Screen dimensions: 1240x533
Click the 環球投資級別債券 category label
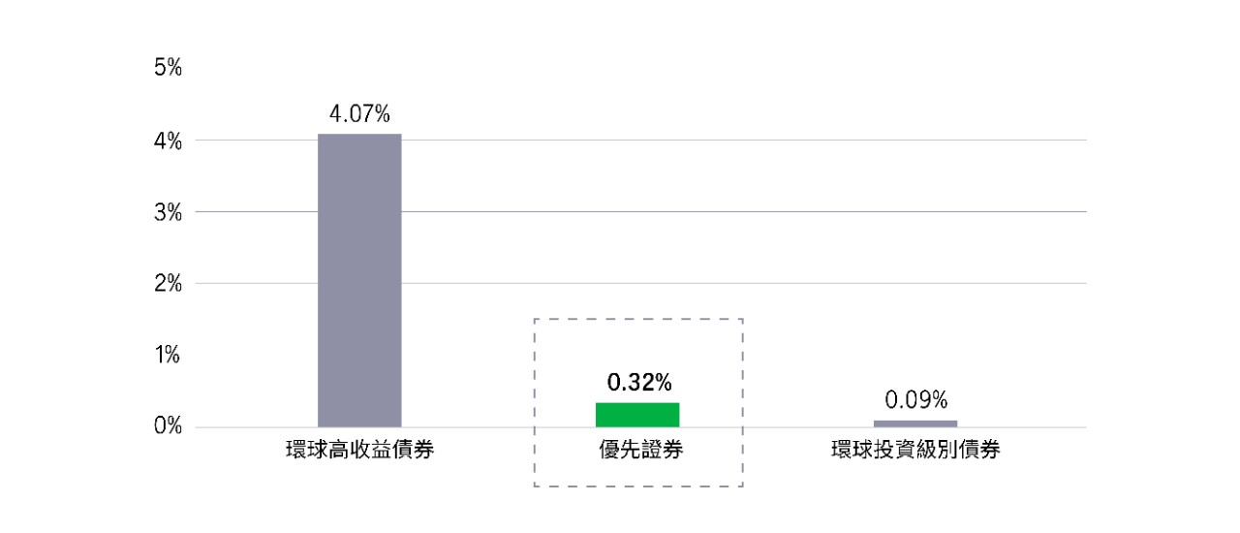(x=915, y=451)
